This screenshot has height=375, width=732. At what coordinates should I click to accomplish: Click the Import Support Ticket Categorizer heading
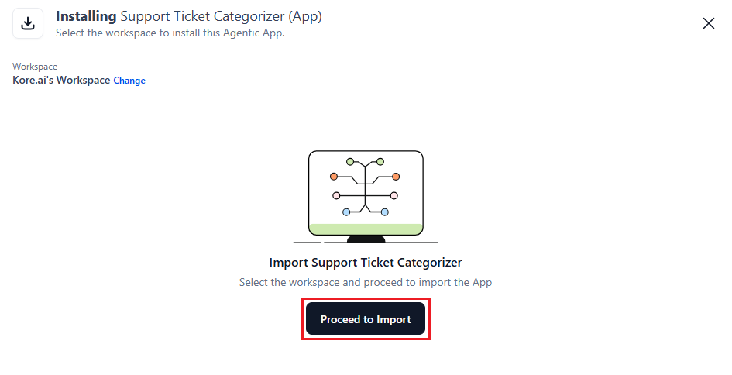point(366,263)
